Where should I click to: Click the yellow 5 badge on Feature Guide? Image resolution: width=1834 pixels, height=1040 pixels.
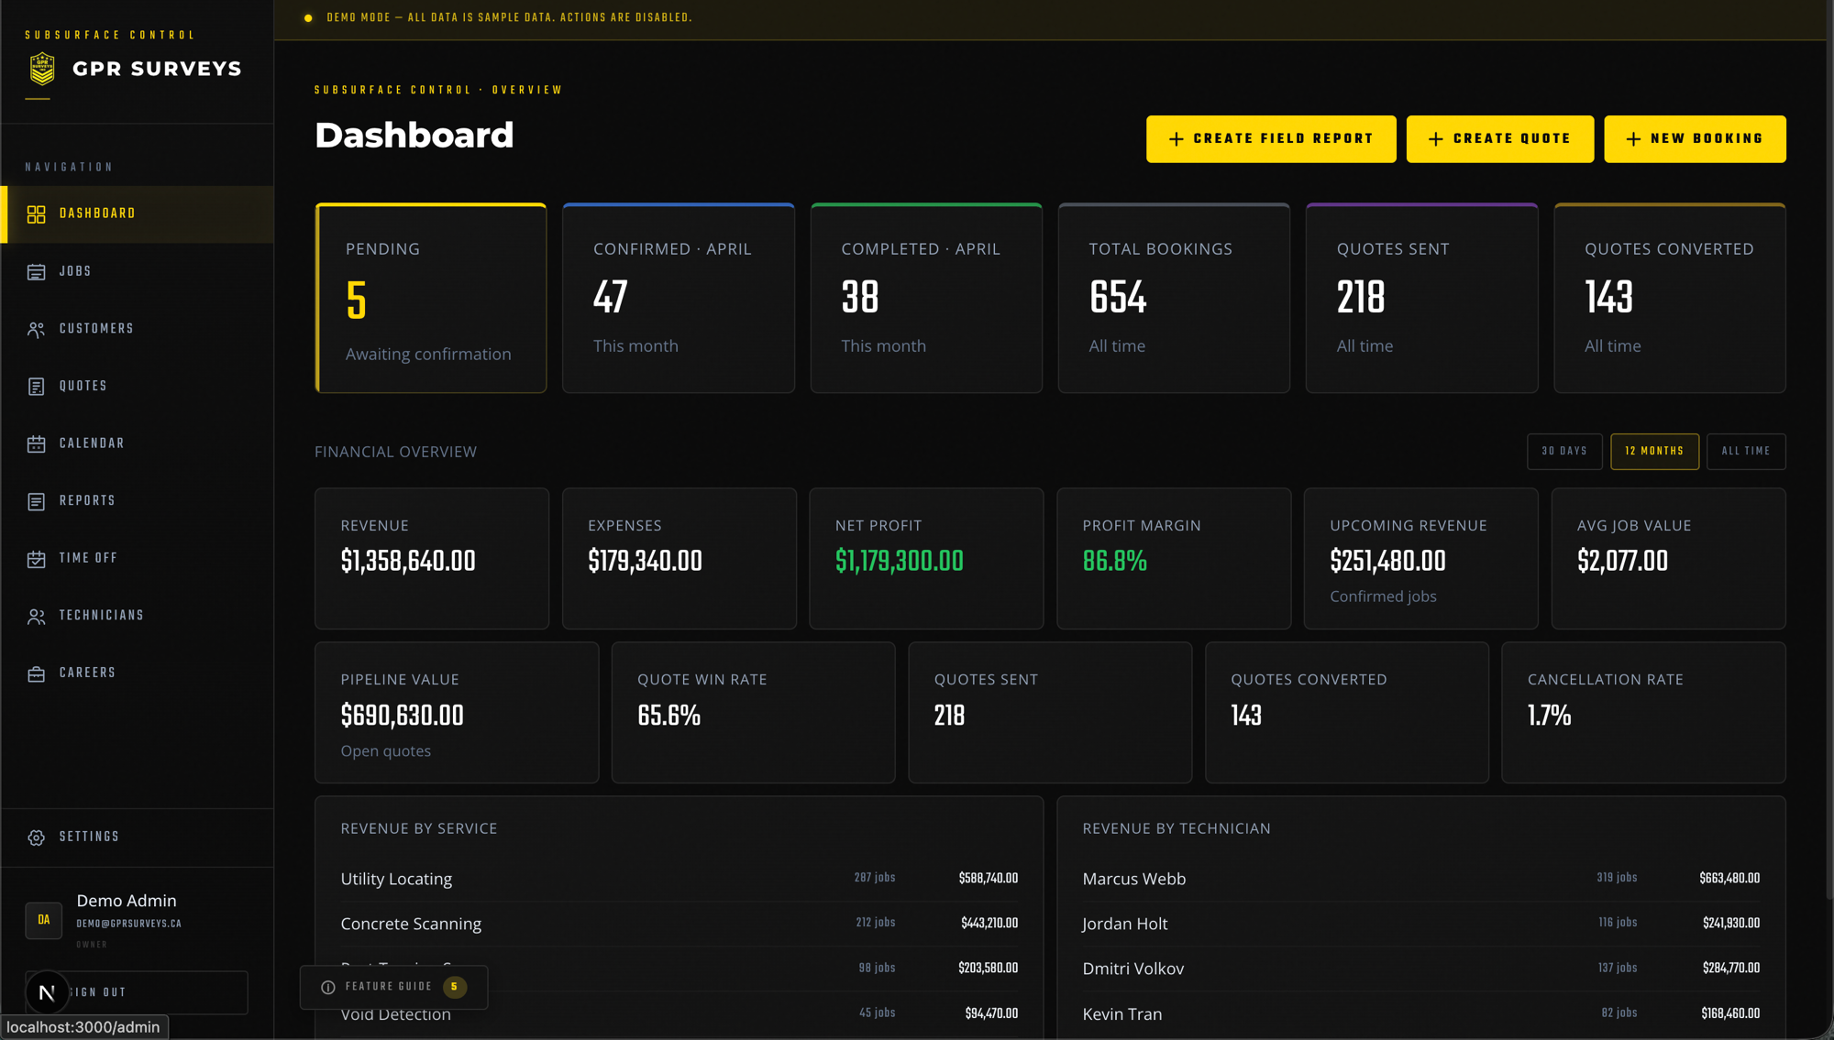click(x=454, y=987)
